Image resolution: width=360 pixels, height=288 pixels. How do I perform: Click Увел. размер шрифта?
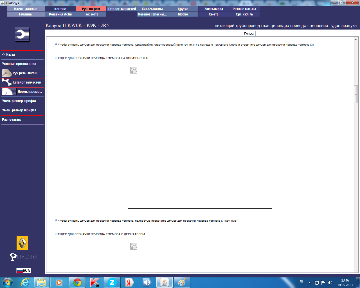19,101
